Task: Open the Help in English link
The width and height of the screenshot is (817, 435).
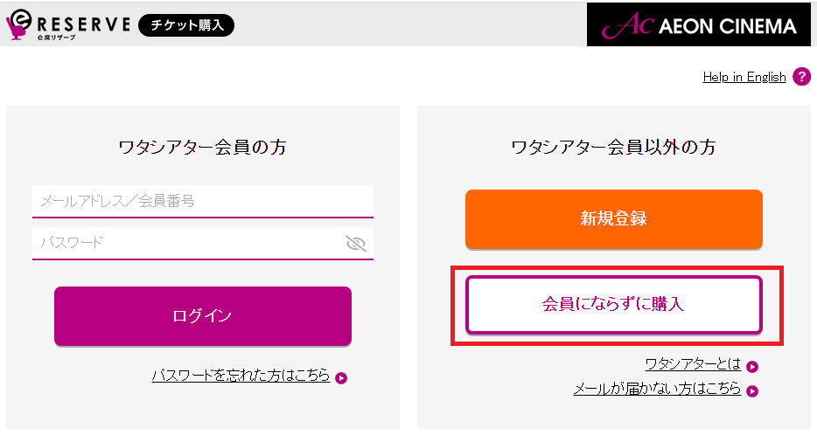Action: (744, 77)
